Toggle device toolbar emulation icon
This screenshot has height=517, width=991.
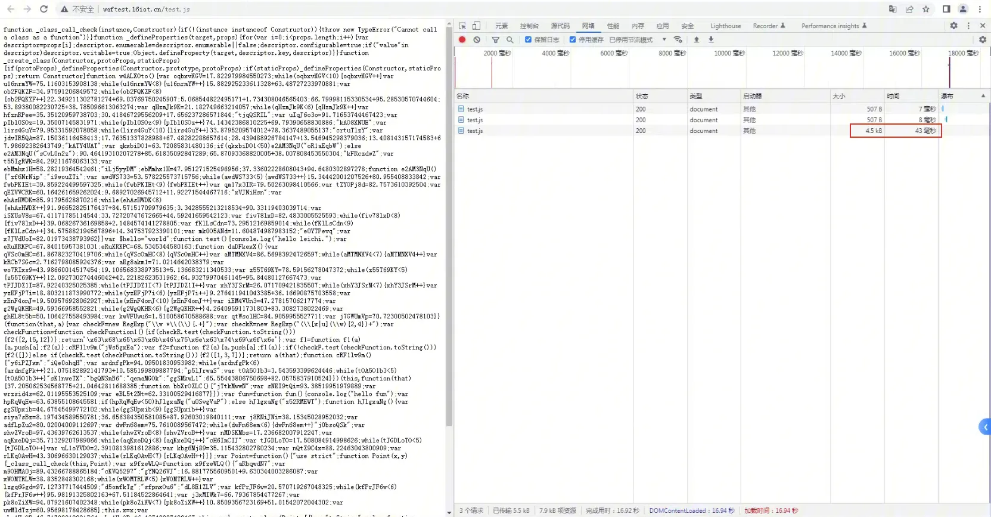pos(476,26)
